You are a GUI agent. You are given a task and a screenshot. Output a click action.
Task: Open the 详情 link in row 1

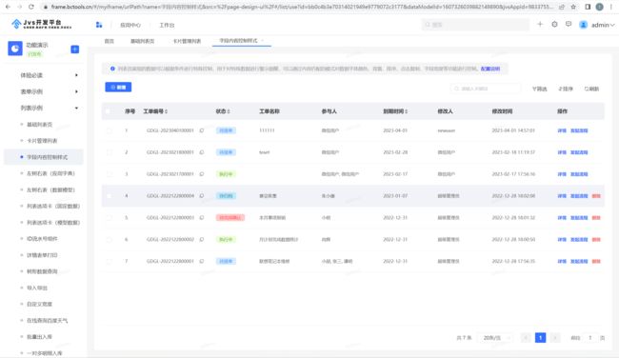tap(562, 130)
